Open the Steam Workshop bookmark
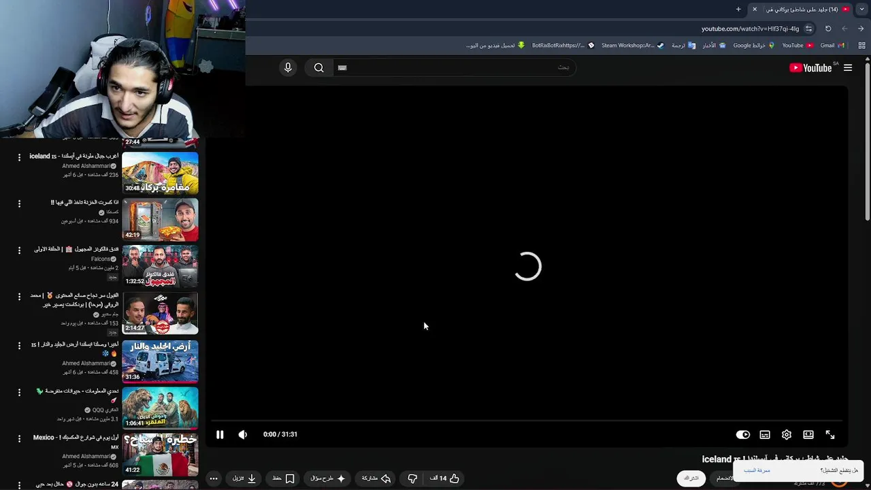This screenshot has height=490, width=871. click(x=632, y=46)
